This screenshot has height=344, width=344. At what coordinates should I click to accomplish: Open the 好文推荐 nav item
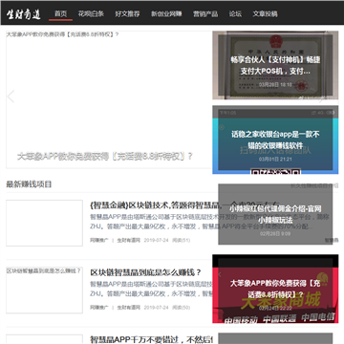pos(127,13)
